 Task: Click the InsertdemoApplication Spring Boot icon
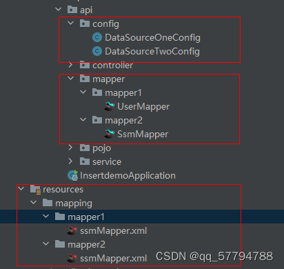click(72, 175)
